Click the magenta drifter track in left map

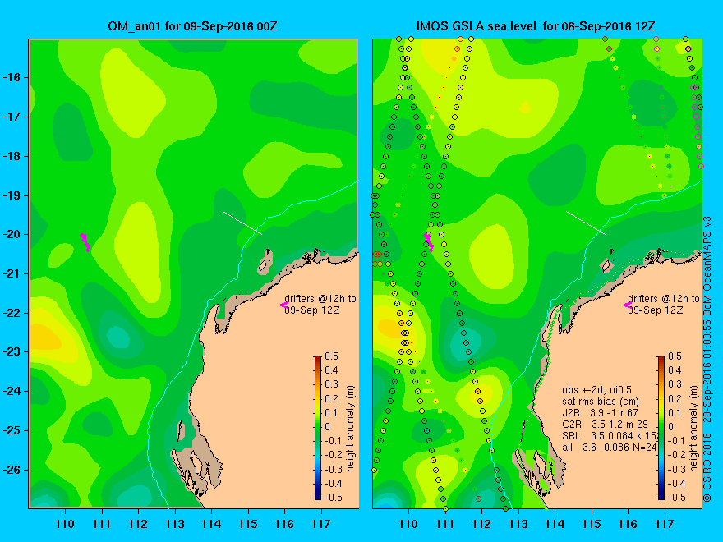click(85, 242)
